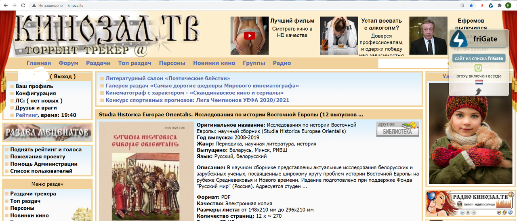The height and width of the screenshot is (221, 517).
Task: Open Раздачи трекера in sidebar menu
Action: [x=33, y=194]
